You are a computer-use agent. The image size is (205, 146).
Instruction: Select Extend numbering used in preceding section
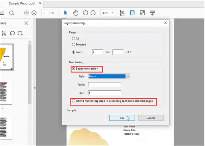[x=73, y=101]
